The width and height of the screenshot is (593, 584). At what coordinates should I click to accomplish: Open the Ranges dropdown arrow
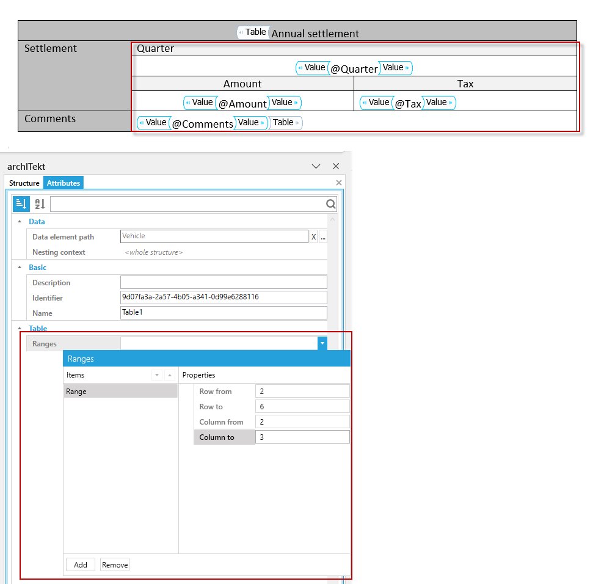tap(322, 343)
